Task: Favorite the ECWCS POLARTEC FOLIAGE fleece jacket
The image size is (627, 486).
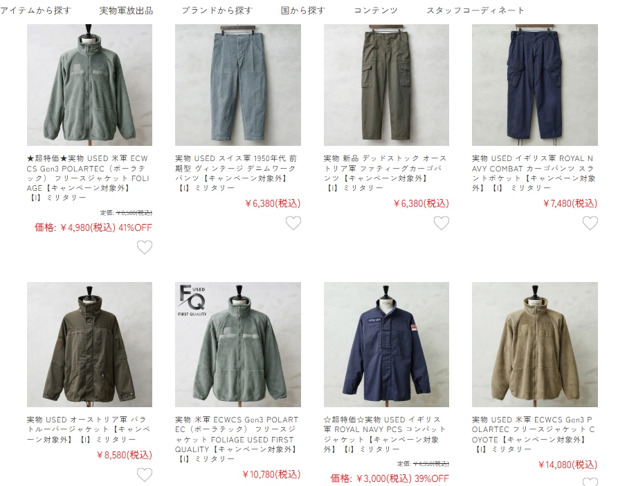Action: click(145, 247)
